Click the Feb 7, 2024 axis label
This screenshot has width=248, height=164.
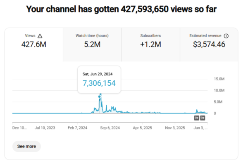pos(77,128)
